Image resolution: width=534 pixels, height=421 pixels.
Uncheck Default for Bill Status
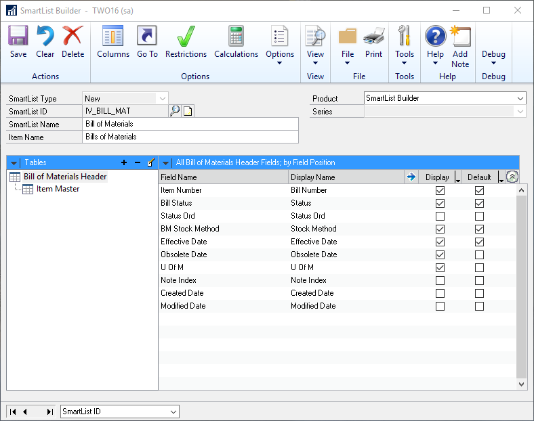click(x=479, y=203)
